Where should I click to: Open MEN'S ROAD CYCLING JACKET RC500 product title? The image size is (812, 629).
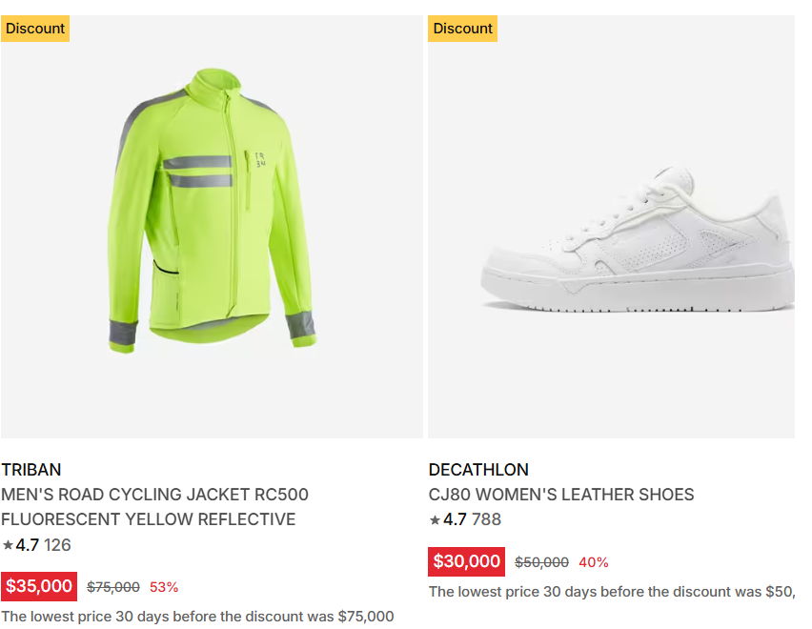click(154, 507)
